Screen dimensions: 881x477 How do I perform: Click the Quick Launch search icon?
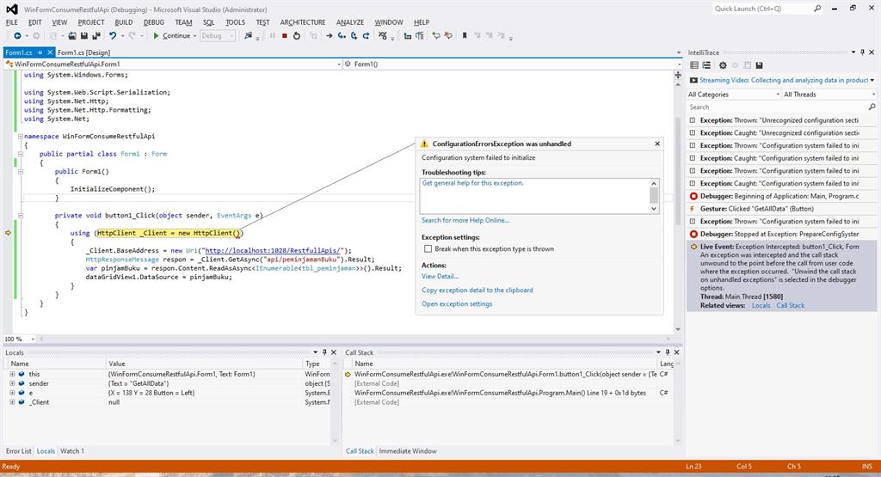point(817,9)
